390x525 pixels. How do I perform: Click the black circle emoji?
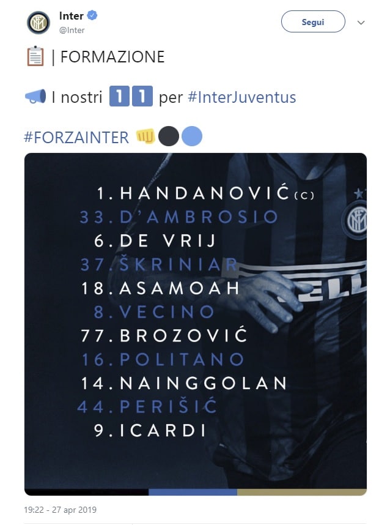[x=169, y=136]
